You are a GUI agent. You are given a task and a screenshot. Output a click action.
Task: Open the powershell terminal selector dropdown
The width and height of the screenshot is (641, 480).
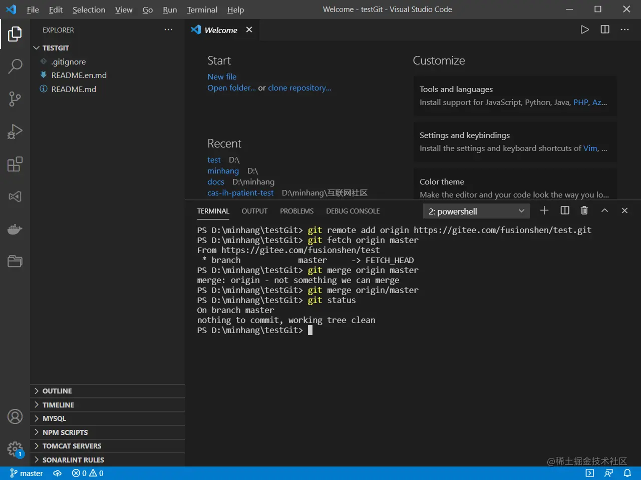click(476, 211)
